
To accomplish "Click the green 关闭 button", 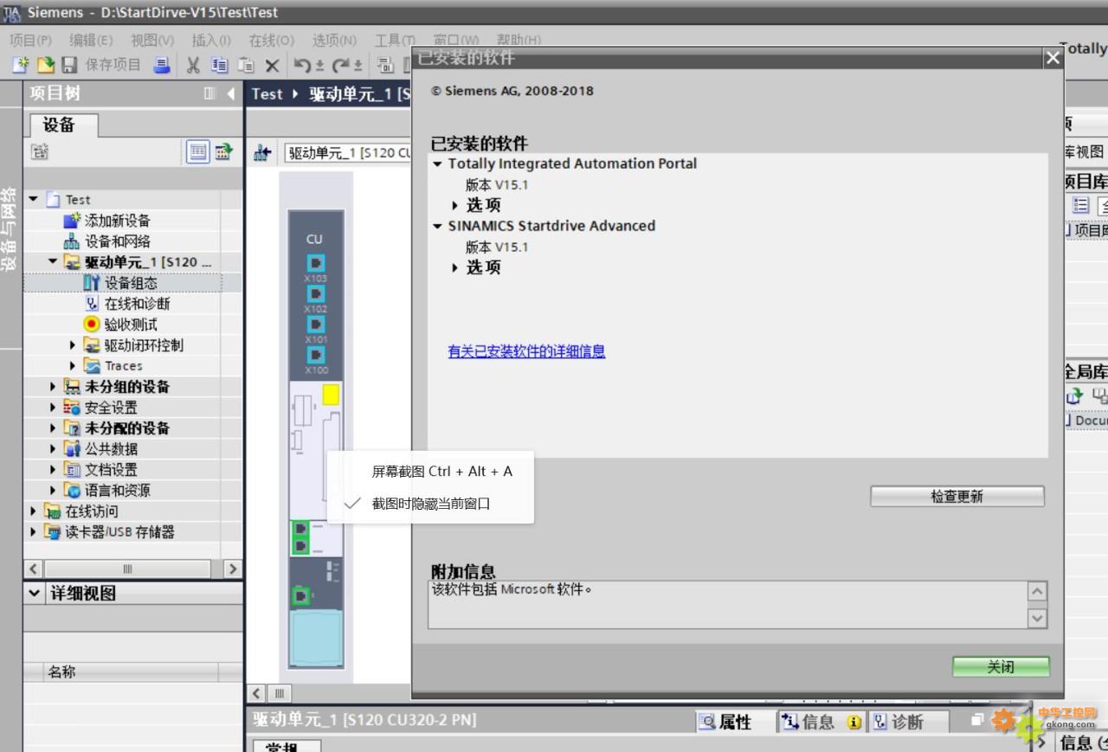I will click(1001, 667).
